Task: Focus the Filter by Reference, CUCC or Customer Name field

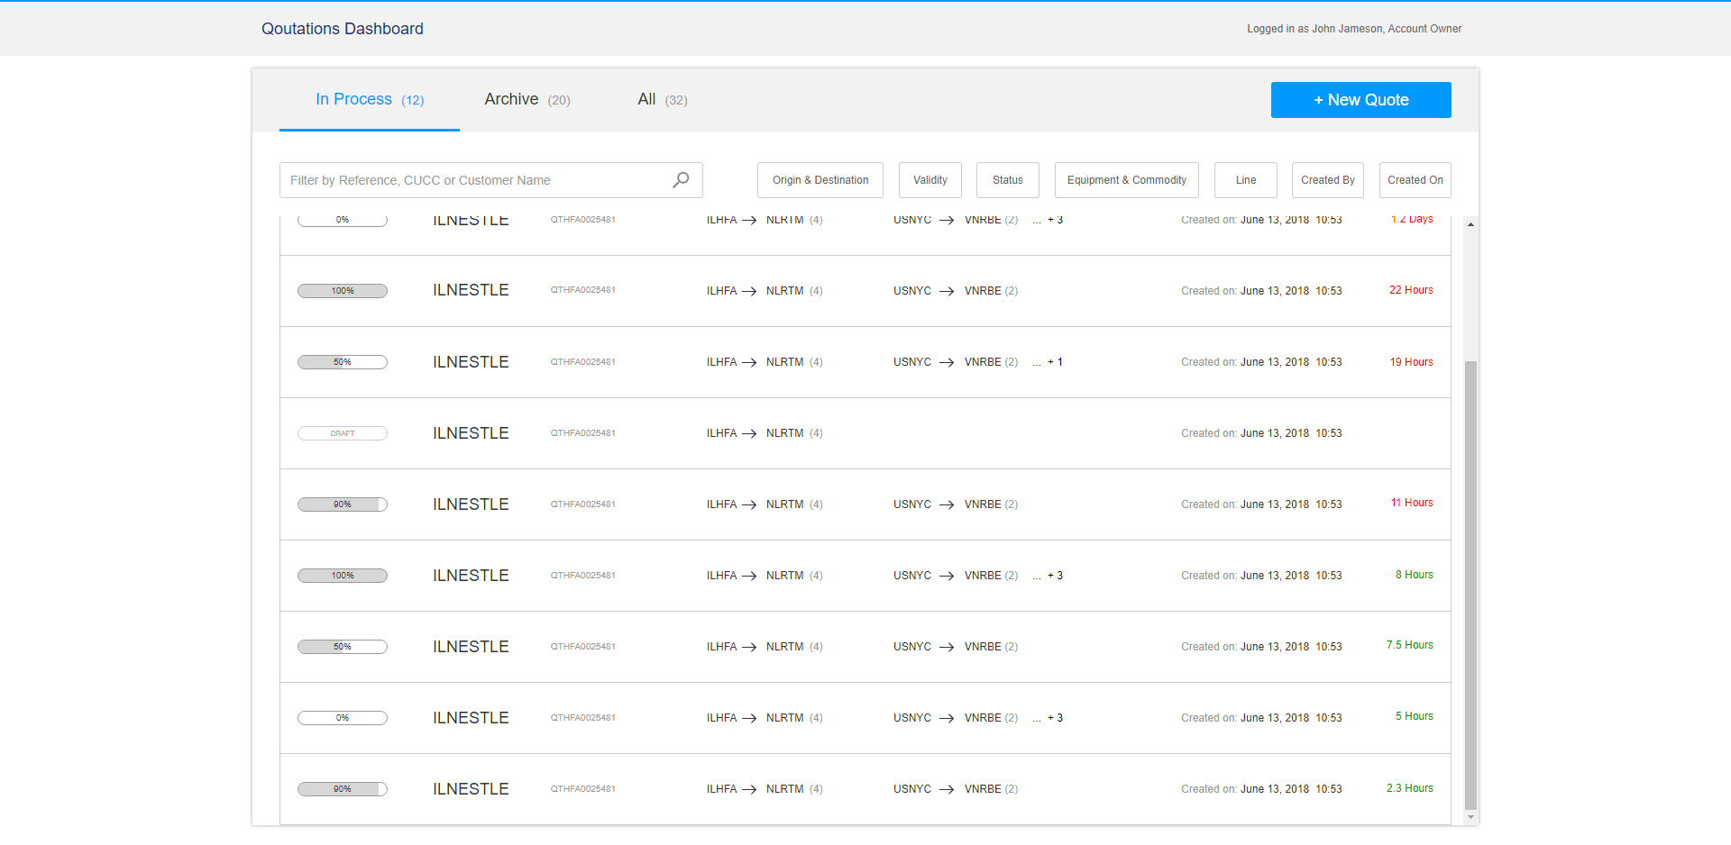Action: click(x=491, y=180)
